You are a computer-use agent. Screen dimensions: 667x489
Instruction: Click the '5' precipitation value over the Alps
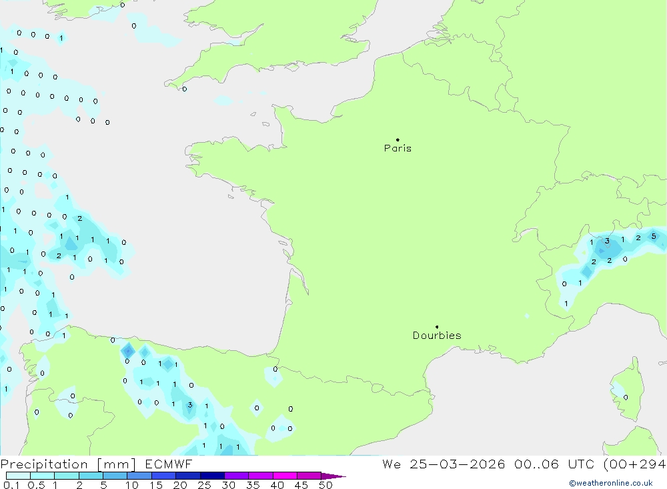coord(654,236)
